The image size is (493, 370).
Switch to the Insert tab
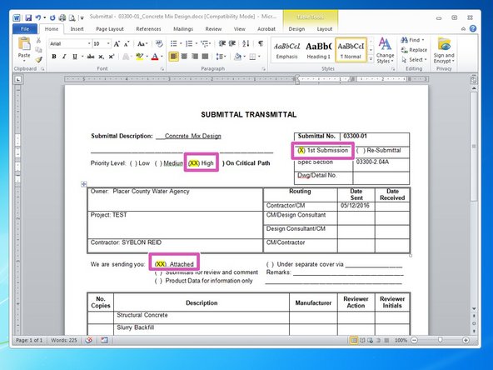[x=77, y=29]
